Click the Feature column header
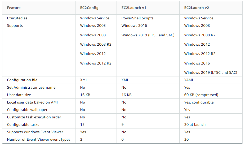The height and width of the screenshot is (146, 245). 14,8
